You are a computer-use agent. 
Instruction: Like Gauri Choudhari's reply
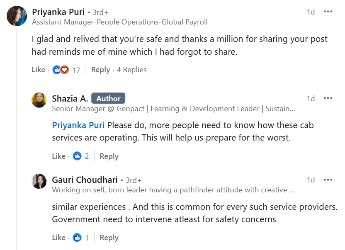click(58, 238)
